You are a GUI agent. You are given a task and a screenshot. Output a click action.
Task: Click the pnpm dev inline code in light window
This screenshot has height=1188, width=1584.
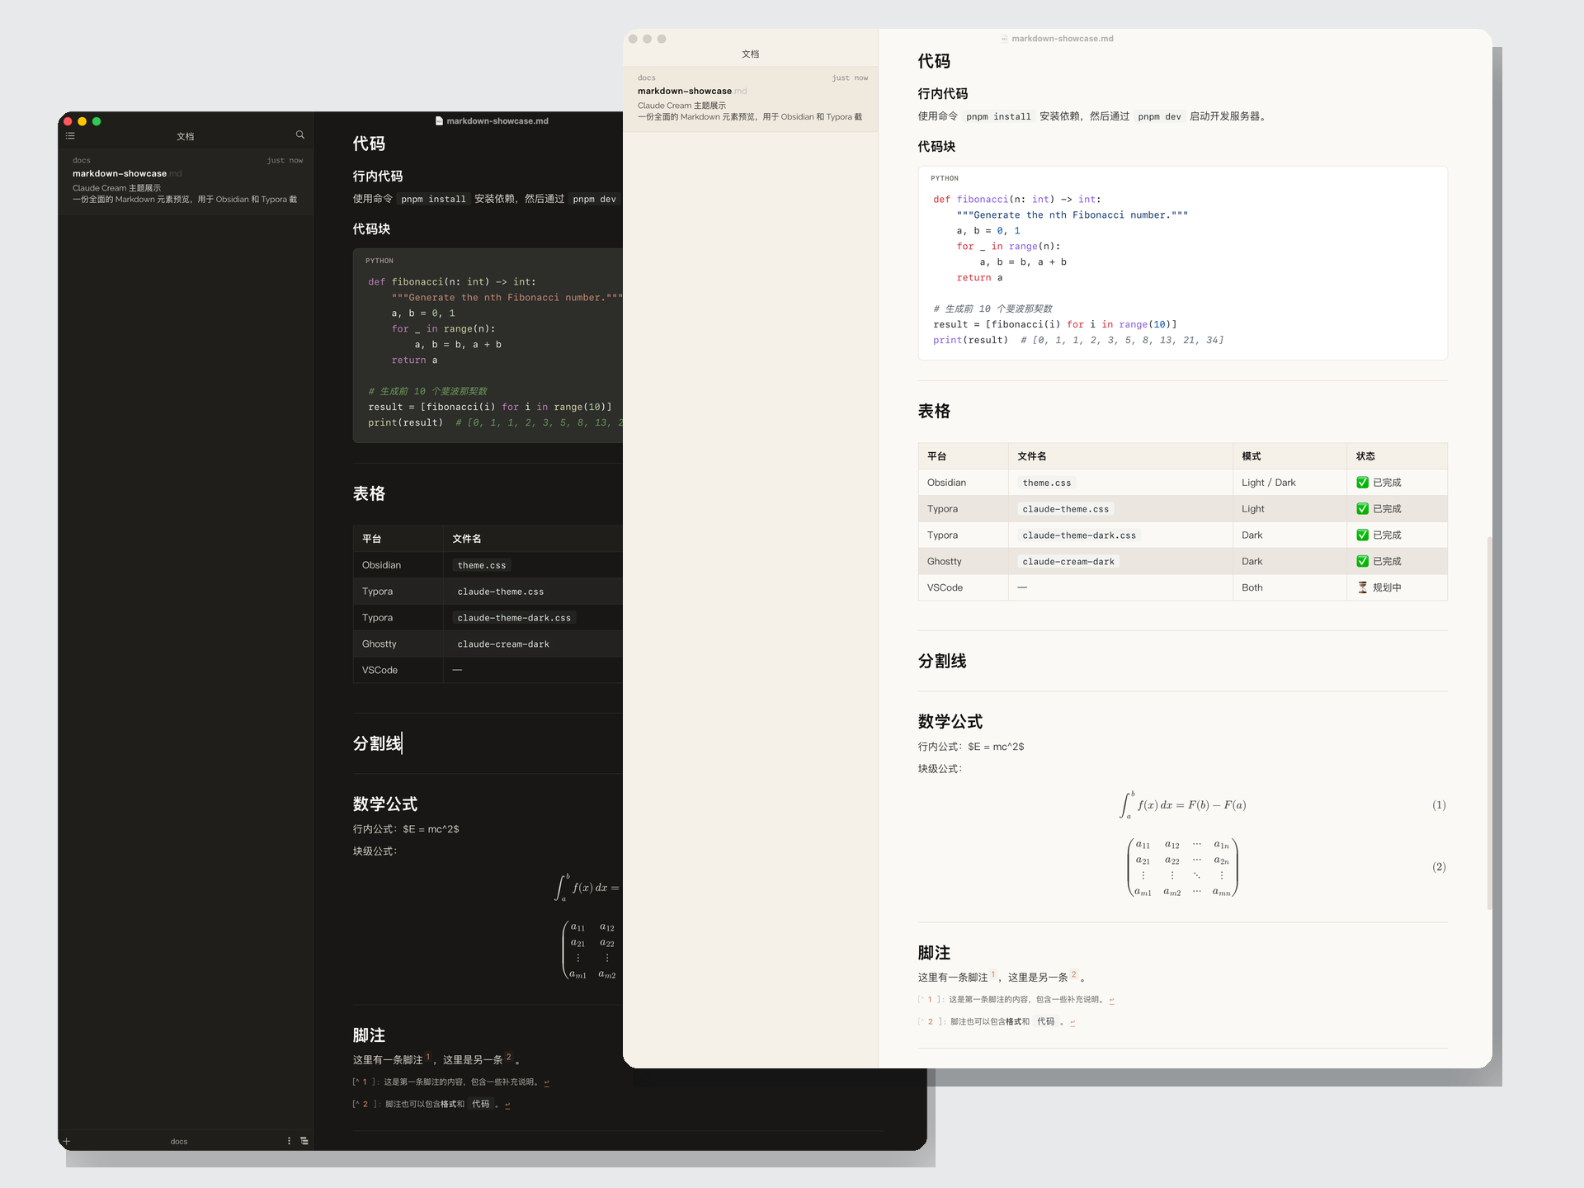(x=1159, y=116)
